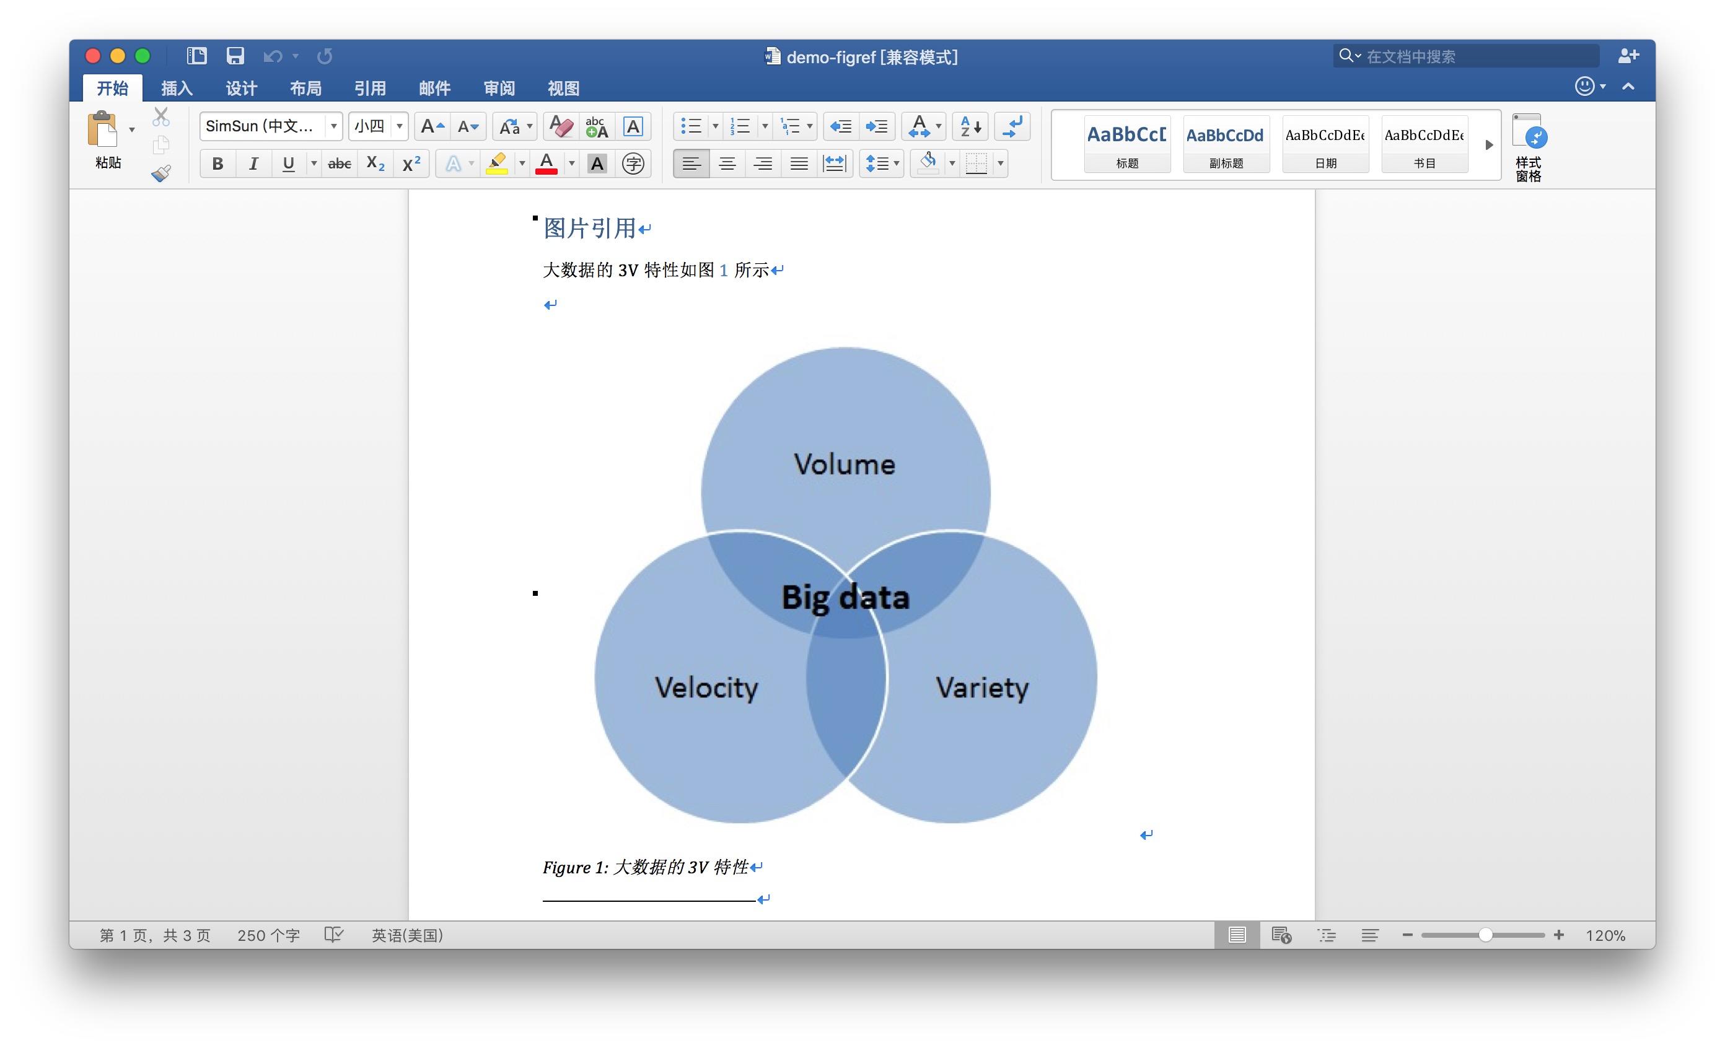This screenshot has height=1048, width=1725.
Task: Click the Phonetic Guide icon
Action: point(597,126)
